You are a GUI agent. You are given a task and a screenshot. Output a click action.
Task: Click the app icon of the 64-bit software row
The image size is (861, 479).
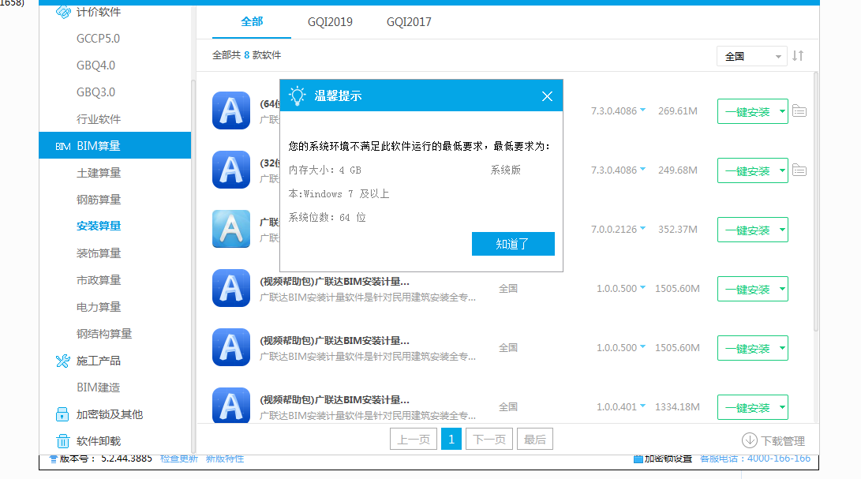pos(231,110)
